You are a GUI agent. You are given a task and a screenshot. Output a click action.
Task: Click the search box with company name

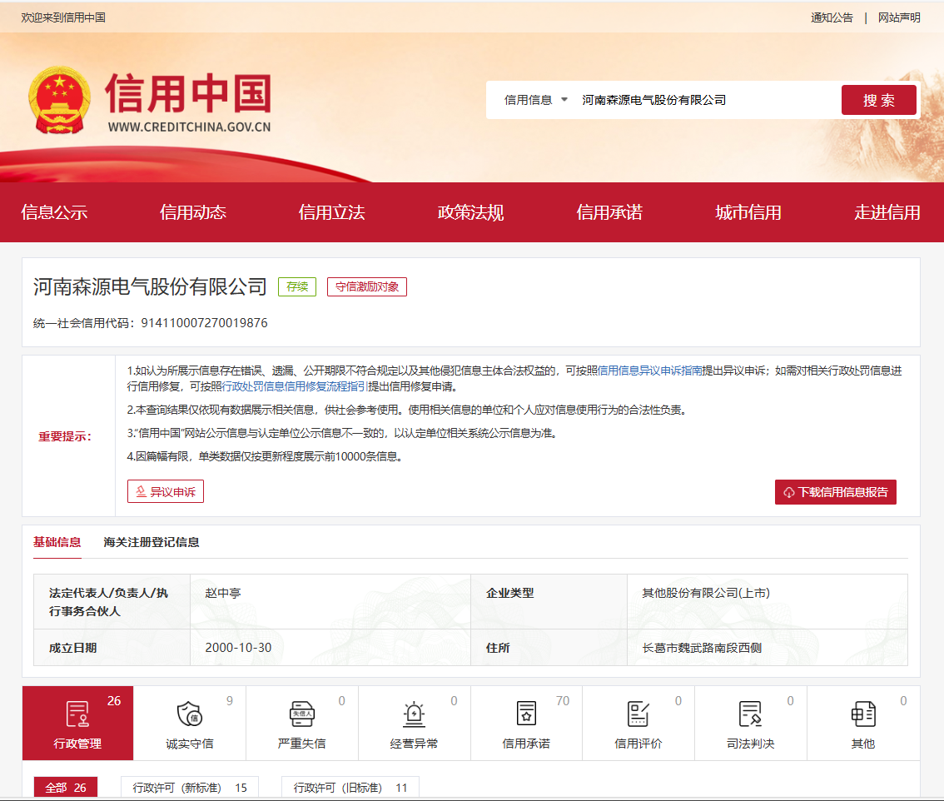click(708, 100)
